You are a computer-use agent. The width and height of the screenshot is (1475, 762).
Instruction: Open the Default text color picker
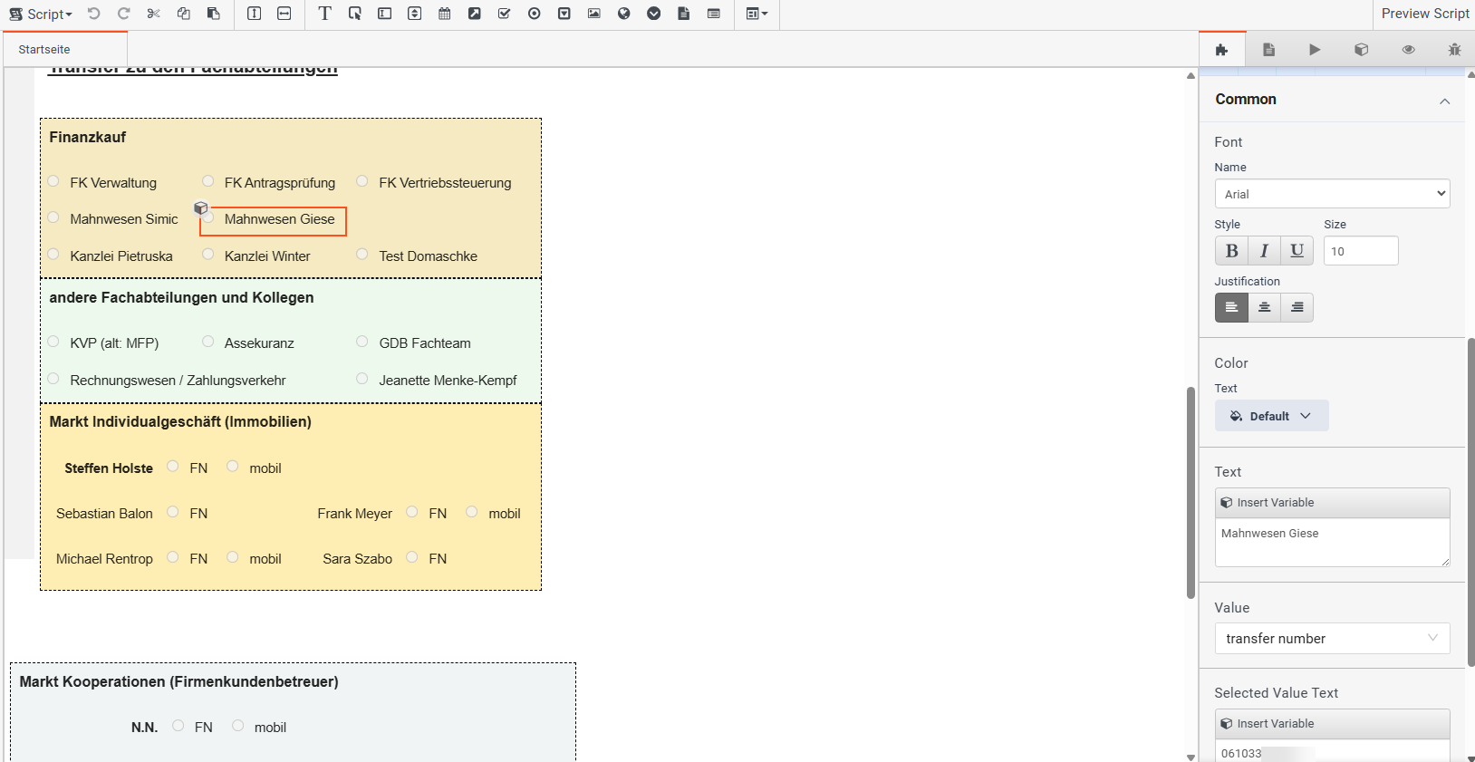coord(1271,416)
